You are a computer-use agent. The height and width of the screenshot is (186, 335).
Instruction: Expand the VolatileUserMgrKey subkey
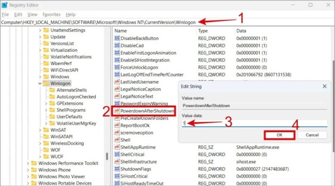(x=46, y=123)
